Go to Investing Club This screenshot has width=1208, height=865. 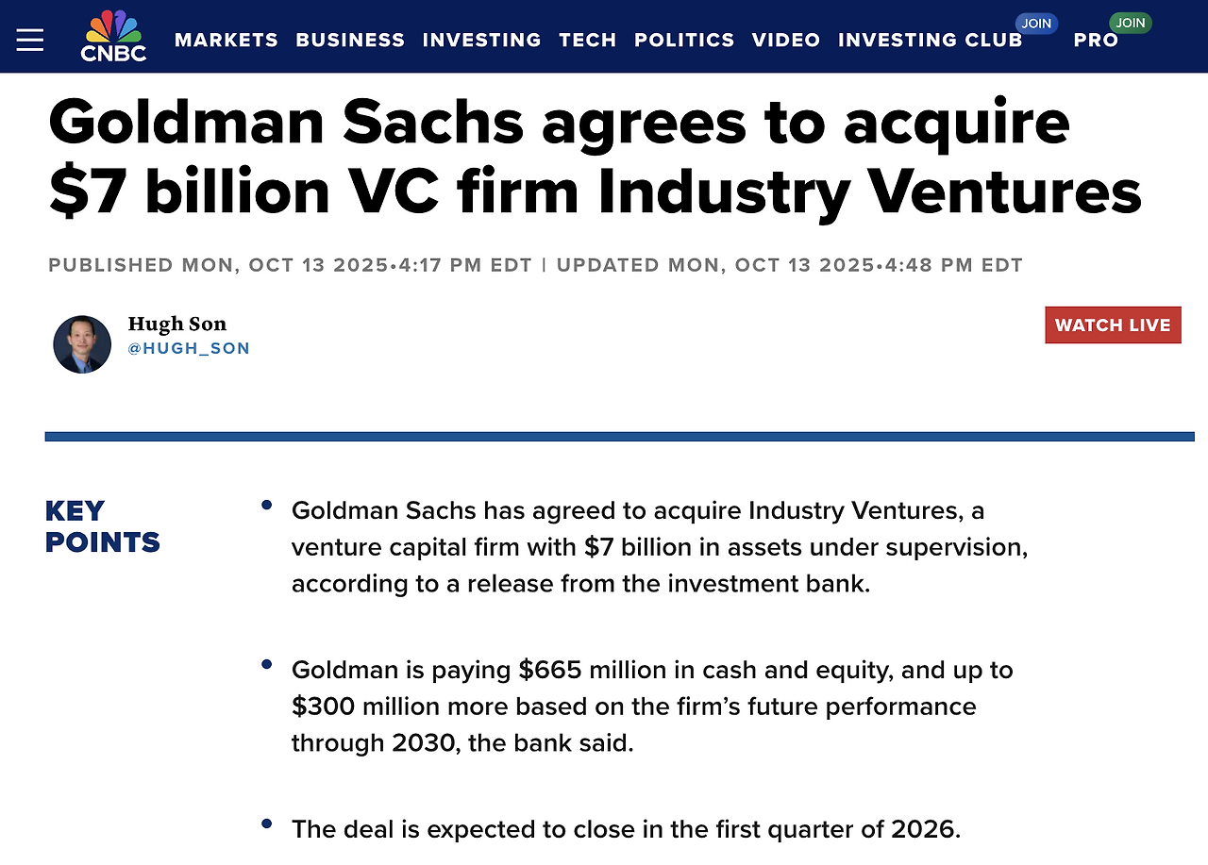(930, 41)
